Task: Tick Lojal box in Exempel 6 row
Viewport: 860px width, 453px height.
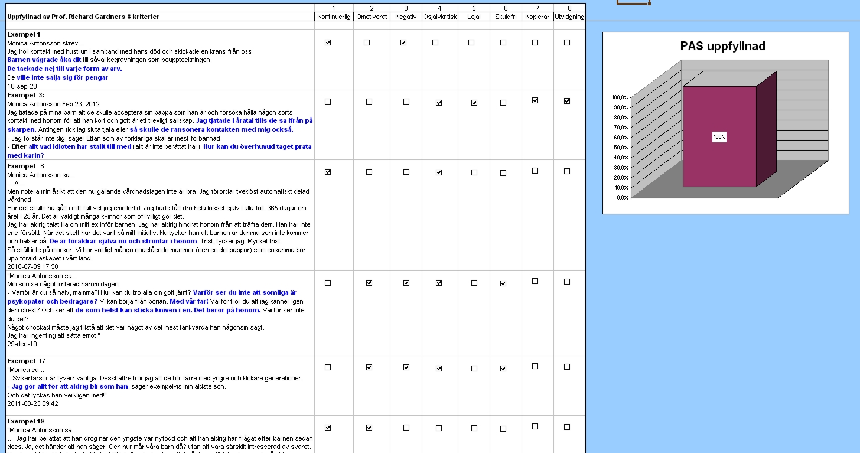Action: 474,172
